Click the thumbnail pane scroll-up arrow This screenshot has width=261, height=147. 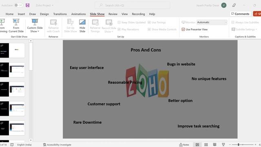point(31,41)
